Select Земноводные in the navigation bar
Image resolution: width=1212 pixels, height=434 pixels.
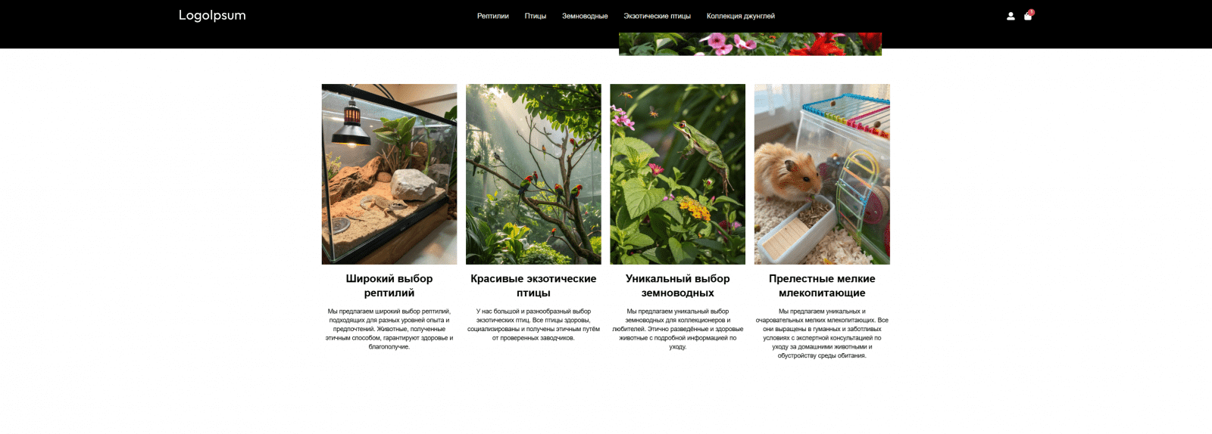(585, 16)
